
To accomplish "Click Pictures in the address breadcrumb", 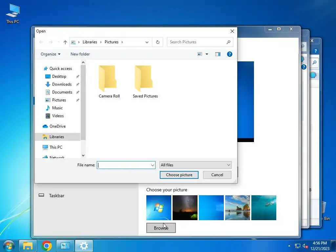I will tap(112, 42).
